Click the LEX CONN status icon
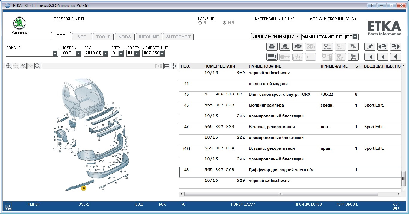This screenshot has width=409, height=214. click(x=8, y=207)
